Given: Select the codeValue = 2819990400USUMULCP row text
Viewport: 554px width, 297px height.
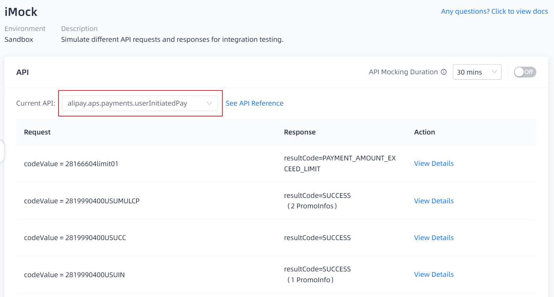Looking at the screenshot, I should pyautogui.click(x=82, y=201).
